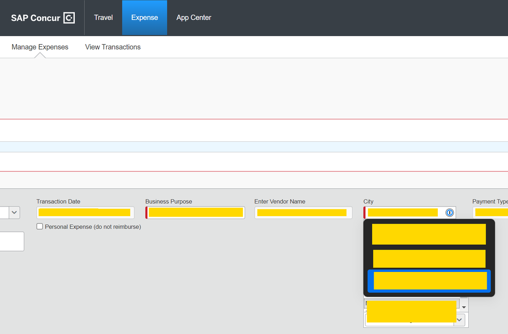508x334 pixels.
Task: Focus the Business Purpose input
Action: [x=195, y=212]
